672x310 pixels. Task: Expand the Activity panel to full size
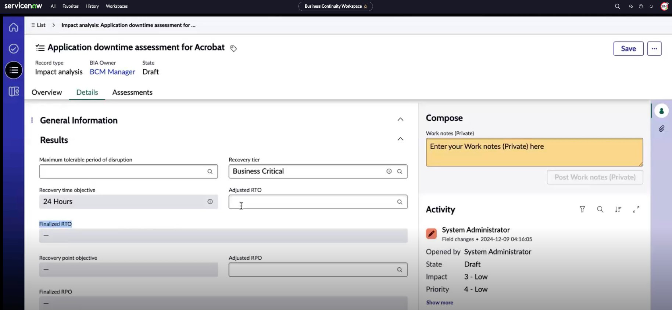(x=636, y=209)
